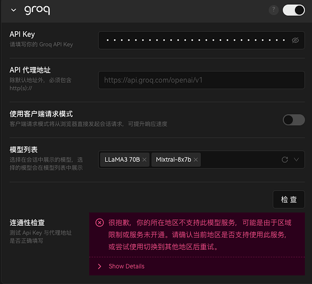312x284 pixels.
Task: Collapse the Groq provider section chevron
Action: coord(14,10)
